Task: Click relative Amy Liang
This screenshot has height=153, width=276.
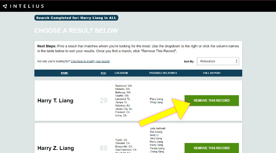Action: point(156,139)
